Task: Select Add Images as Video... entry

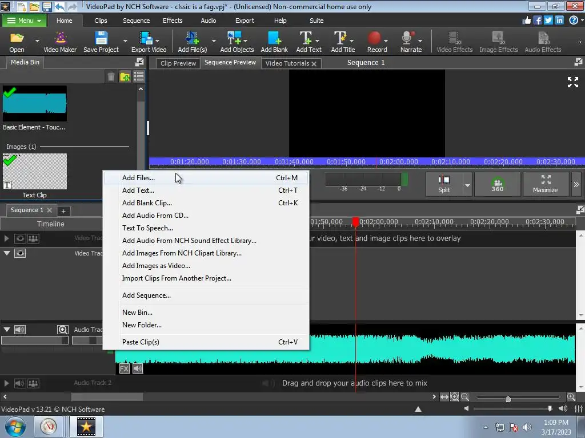Action: pyautogui.click(x=206, y=266)
